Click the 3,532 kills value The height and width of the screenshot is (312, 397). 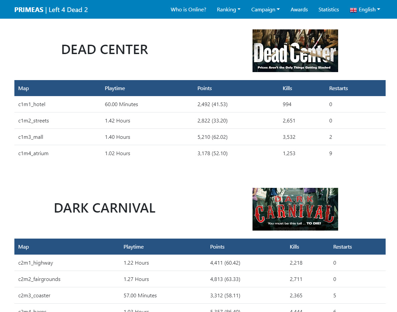coord(289,137)
